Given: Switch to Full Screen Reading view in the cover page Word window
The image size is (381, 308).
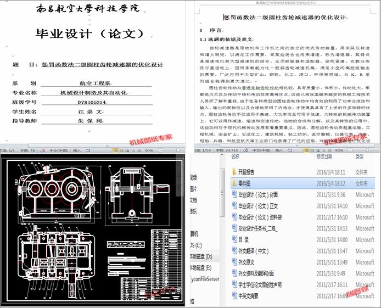Looking at the screenshot, I should pos(121,150).
